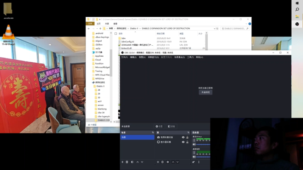The image size is (303, 170).
Task: Select the VLC media file on desktop
Action: click(x=8, y=35)
